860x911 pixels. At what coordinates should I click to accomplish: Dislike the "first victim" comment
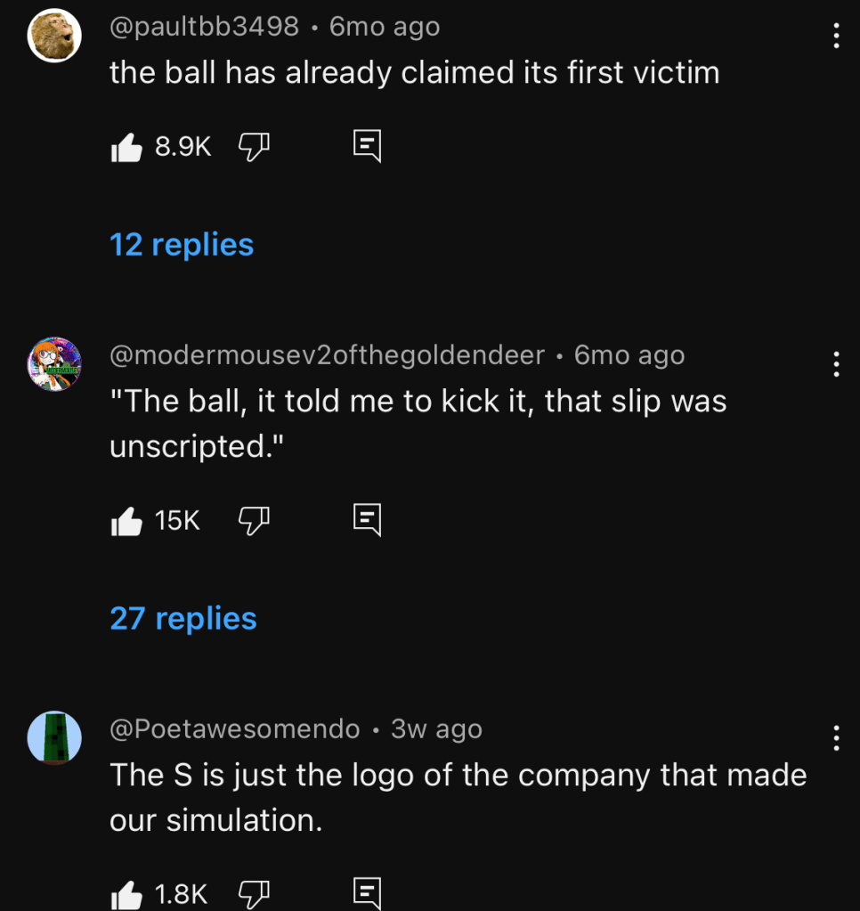pos(253,148)
